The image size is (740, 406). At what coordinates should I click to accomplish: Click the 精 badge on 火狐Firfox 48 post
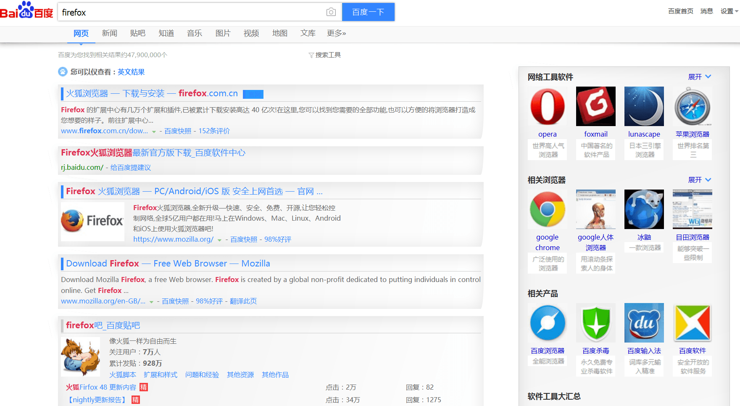click(144, 387)
